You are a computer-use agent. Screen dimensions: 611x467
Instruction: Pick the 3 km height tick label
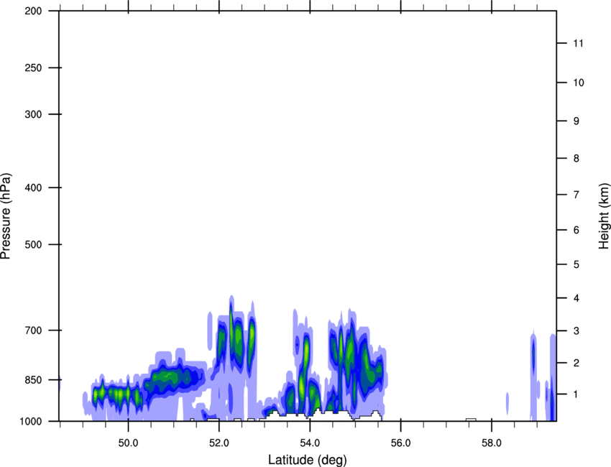576,331
